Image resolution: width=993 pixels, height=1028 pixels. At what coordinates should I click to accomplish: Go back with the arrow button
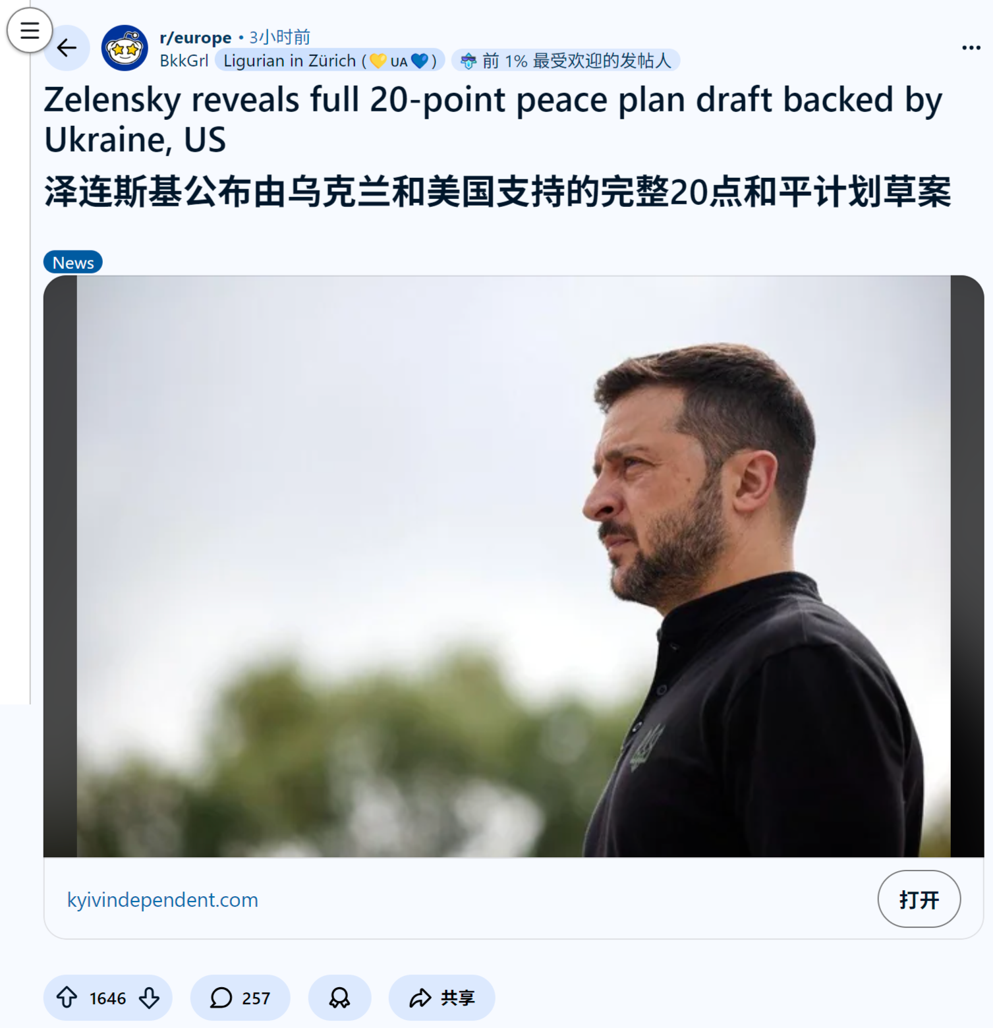tap(67, 47)
